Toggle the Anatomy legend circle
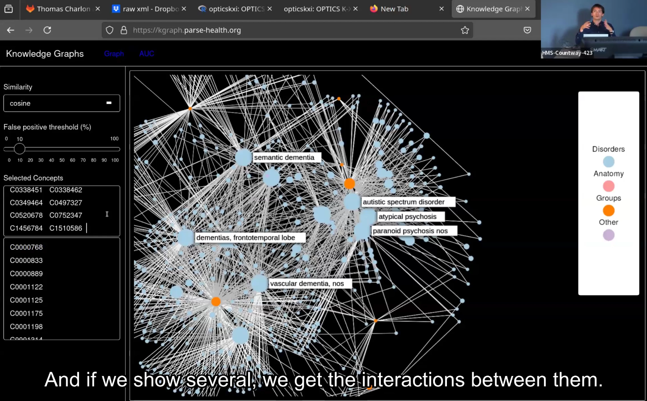Viewport: 647px width, 401px height. point(608,186)
